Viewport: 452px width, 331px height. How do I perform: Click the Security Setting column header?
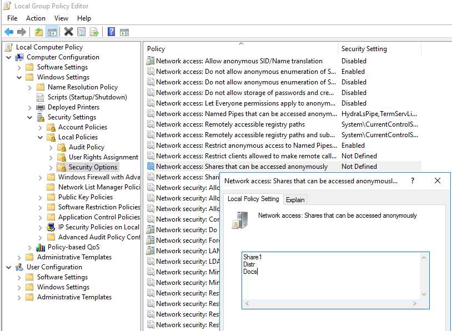[364, 49]
